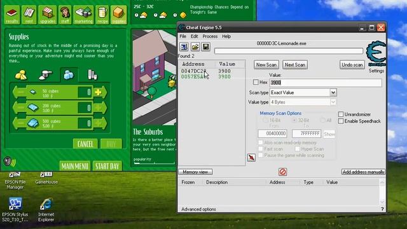Toggle the Hyper Scan checkbox
The width and height of the screenshot is (407, 229).
pos(298,149)
